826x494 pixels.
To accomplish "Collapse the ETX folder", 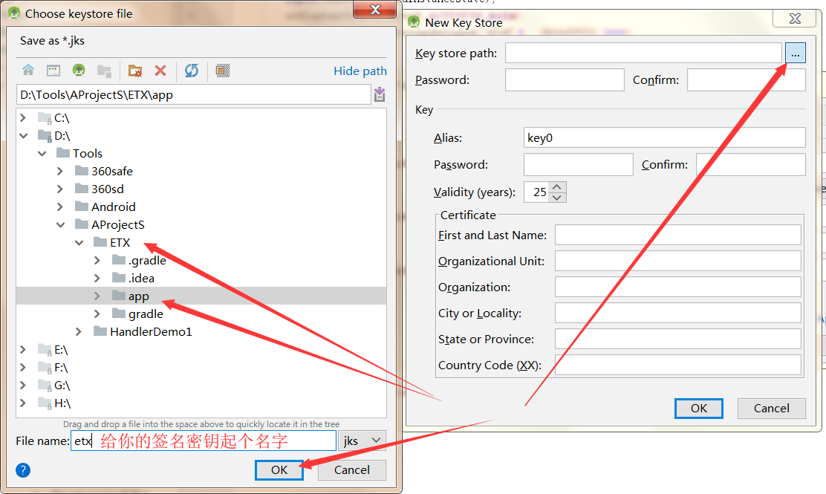I will [79, 243].
